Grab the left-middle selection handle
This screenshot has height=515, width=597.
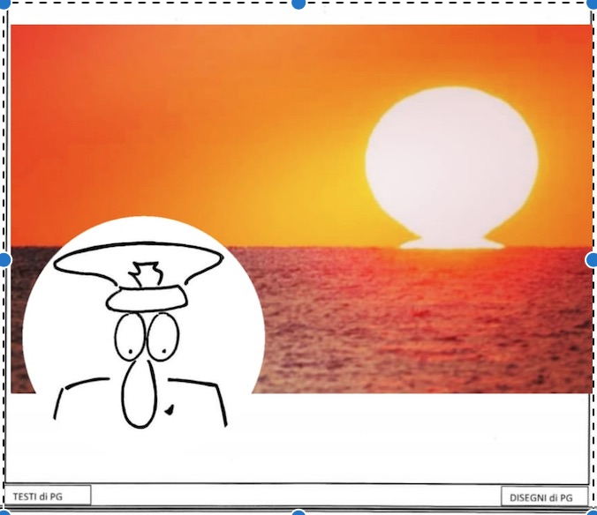click(4, 260)
